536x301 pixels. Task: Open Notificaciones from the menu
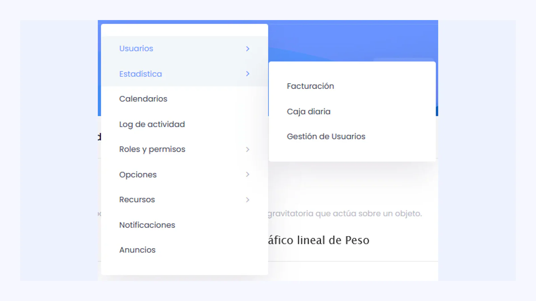coord(184,225)
